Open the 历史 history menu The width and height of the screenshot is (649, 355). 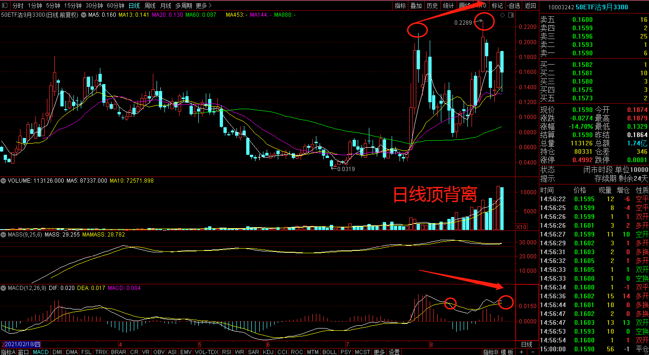[432, 6]
